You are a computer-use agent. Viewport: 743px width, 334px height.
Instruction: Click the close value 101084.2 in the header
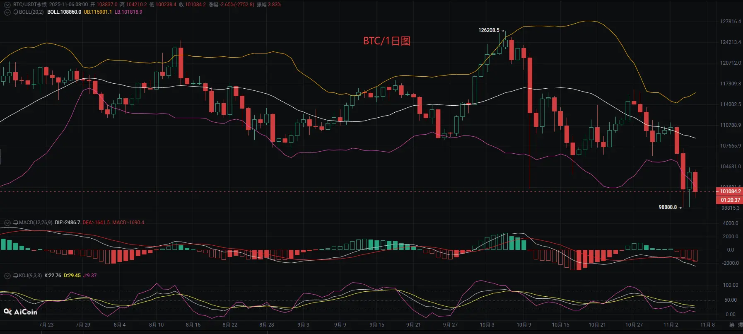pos(195,5)
